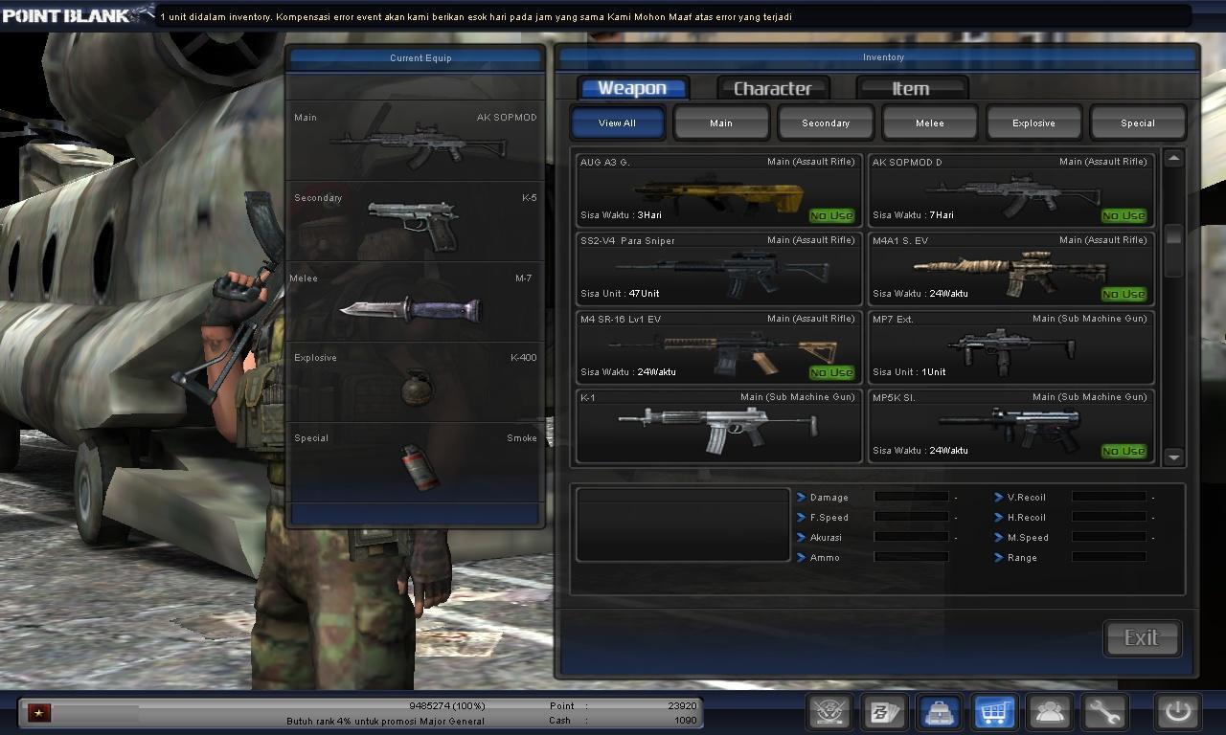This screenshot has width=1226, height=735.
Task: Click No Use on AK SOPMOD D
Action: [1124, 215]
